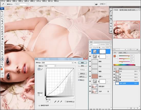Click the foreground color swatch in toolbox
141x110 pixels.
click(2, 69)
